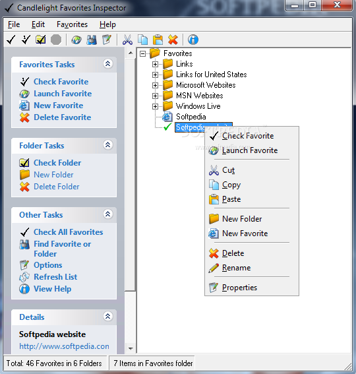Expand the Windows Live folder
Image resolution: width=356 pixels, height=374 pixels.
[155, 106]
